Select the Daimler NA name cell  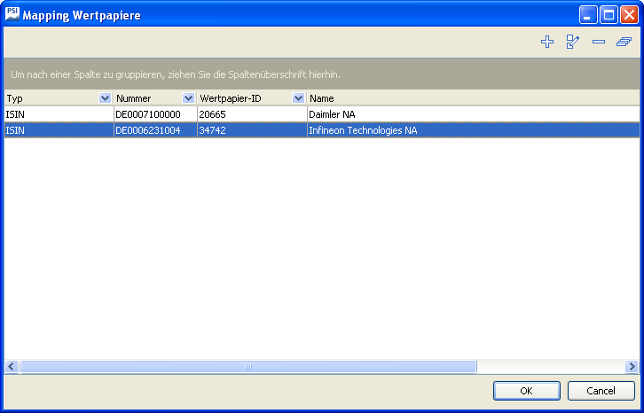click(333, 114)
